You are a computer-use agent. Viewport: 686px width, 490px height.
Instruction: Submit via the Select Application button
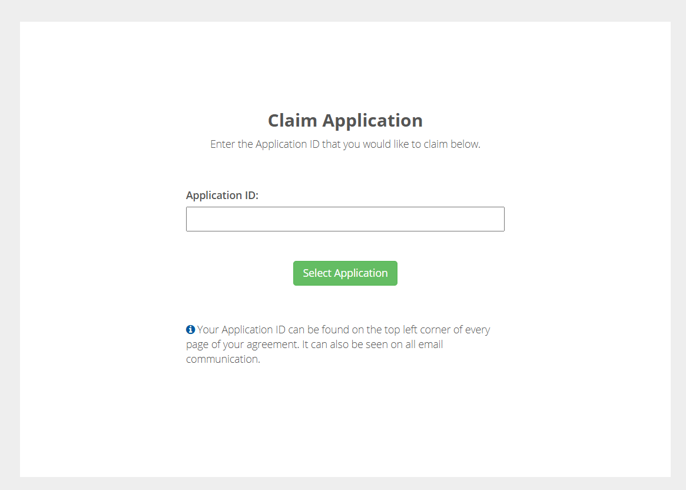click(x=345, y=273)
